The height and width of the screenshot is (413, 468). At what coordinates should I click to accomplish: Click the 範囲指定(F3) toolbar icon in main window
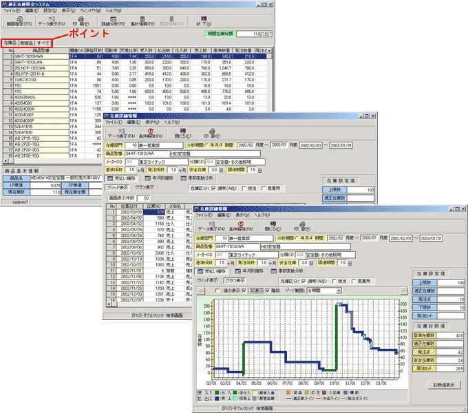point(19,21)
